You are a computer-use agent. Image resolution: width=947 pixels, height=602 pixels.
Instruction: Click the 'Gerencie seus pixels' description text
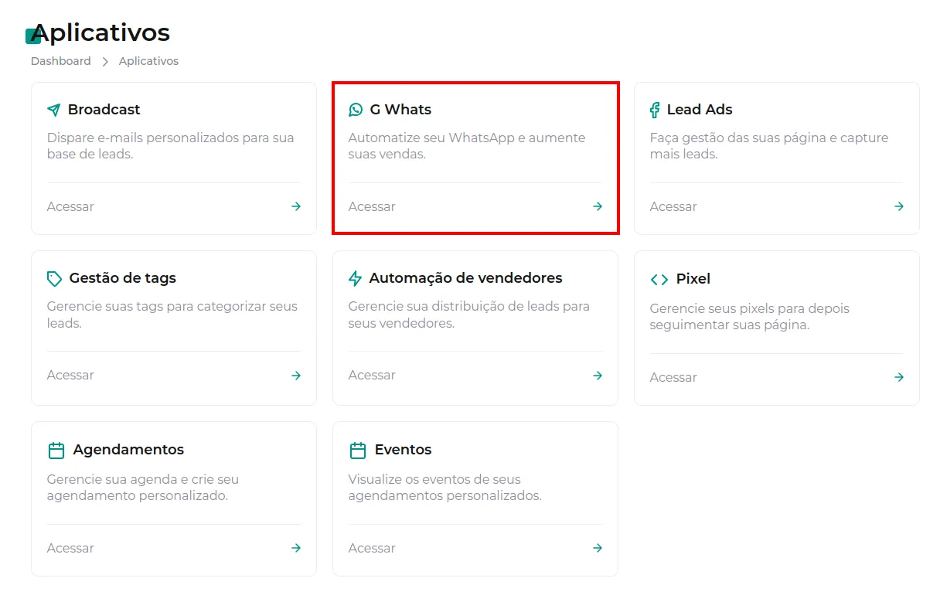coord(750,317)
